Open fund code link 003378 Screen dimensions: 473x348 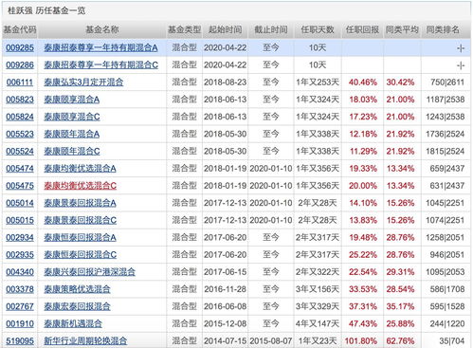pyautogui.click(x=20, y=289)
